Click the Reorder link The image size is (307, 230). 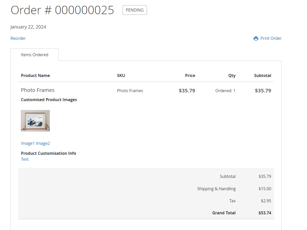coord(18,38)
